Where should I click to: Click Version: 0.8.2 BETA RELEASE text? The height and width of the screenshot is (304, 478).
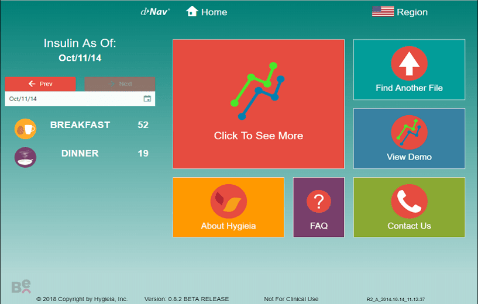[x=187, y=299]
